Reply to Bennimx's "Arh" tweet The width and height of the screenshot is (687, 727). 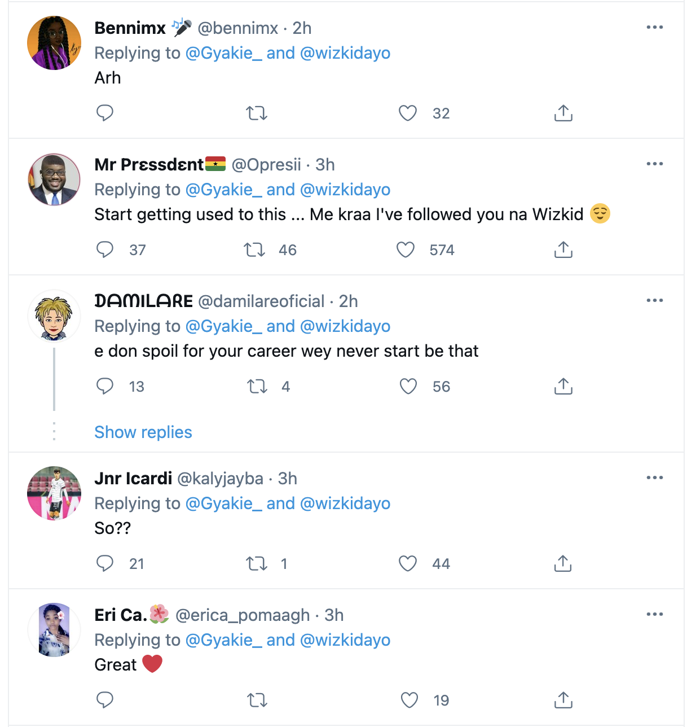(x=105, y=113)
